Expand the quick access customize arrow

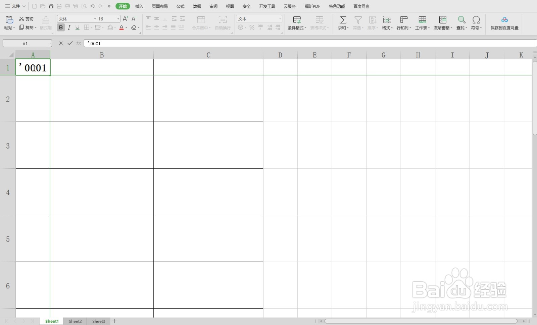click(x=109, y=6)
